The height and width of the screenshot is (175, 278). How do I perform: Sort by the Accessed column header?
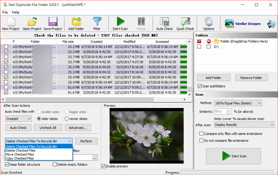162,42
